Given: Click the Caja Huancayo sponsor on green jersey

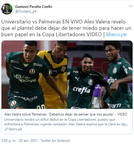Looking at the screenshot, I should click(x=25, y=78).
